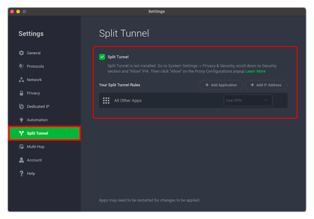The image size is (314, 219).
Task: Click the apps restart notice text
Action: [149, 200]
